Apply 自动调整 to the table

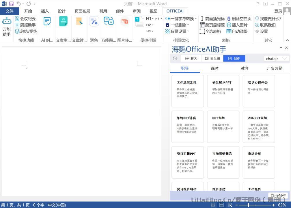pyautogui.click(x=237, y=31)
